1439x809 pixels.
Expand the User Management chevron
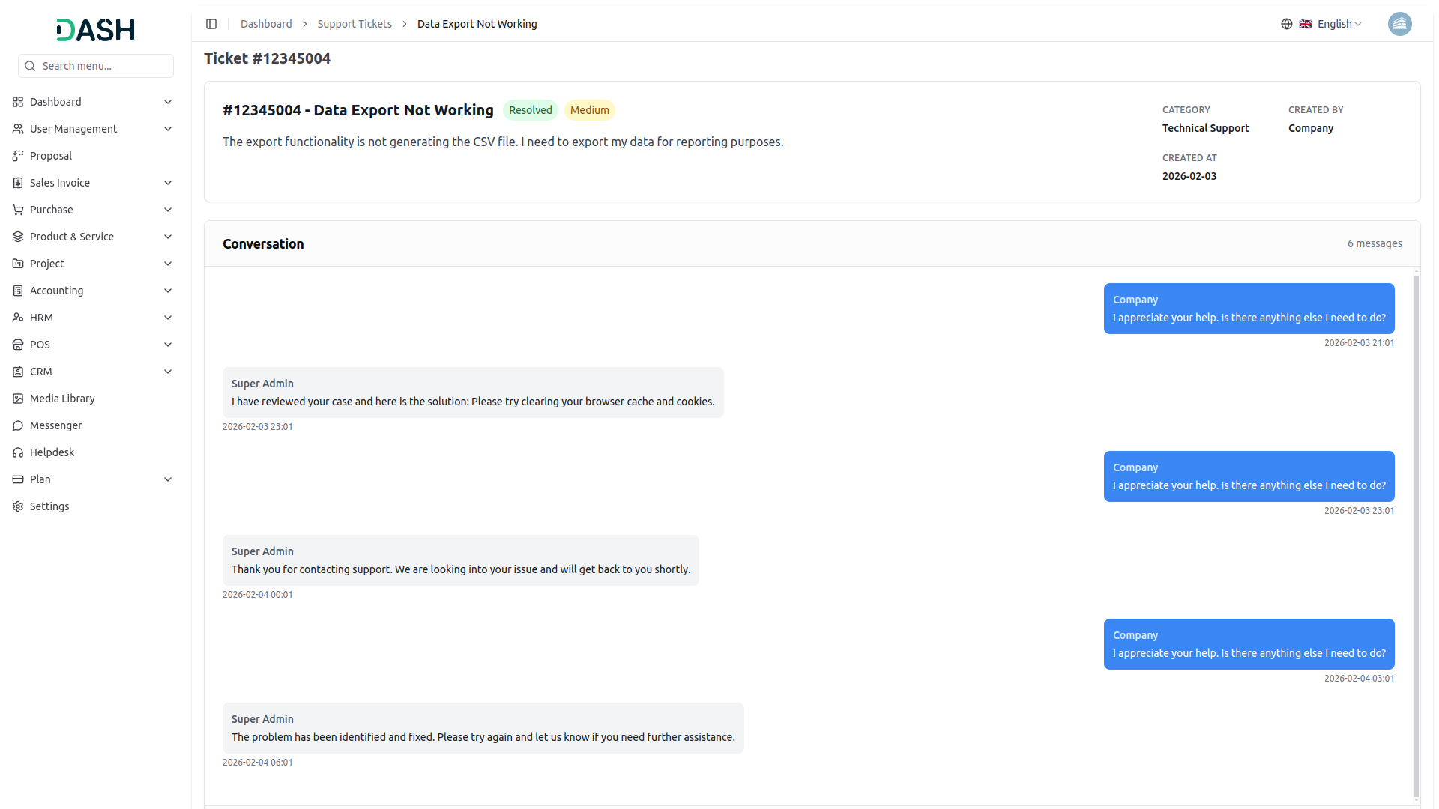168,129
